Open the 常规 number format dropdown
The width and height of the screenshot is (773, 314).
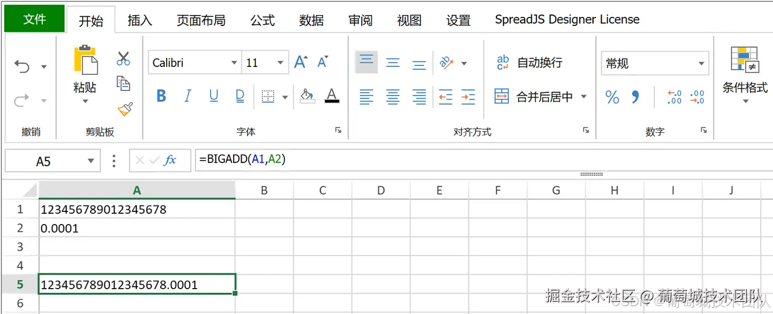coord(701,63)
